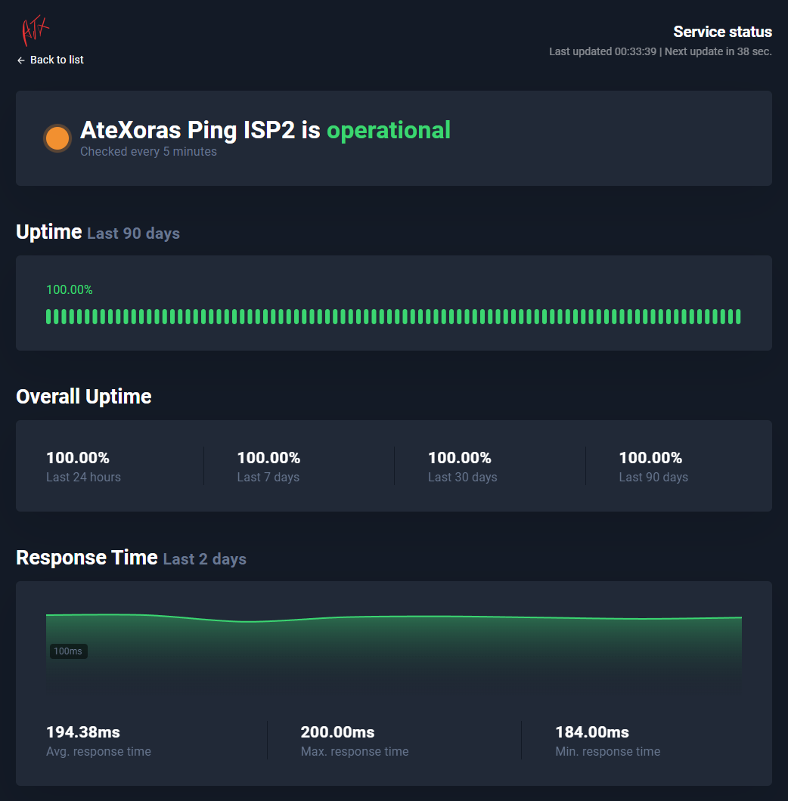Click the green 100.00% uptime label above bars

[x=70, y=289]
